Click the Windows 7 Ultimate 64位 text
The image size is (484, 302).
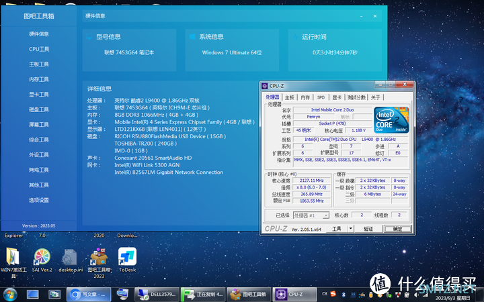pos(232,53)
